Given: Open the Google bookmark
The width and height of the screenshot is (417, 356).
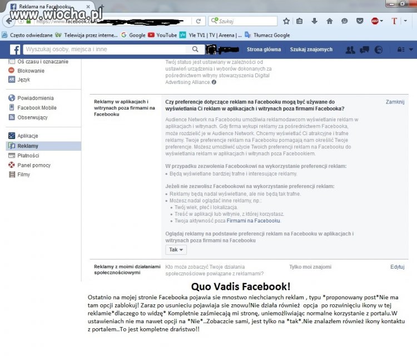Looking at the screenshot, I should click(133, 35).
